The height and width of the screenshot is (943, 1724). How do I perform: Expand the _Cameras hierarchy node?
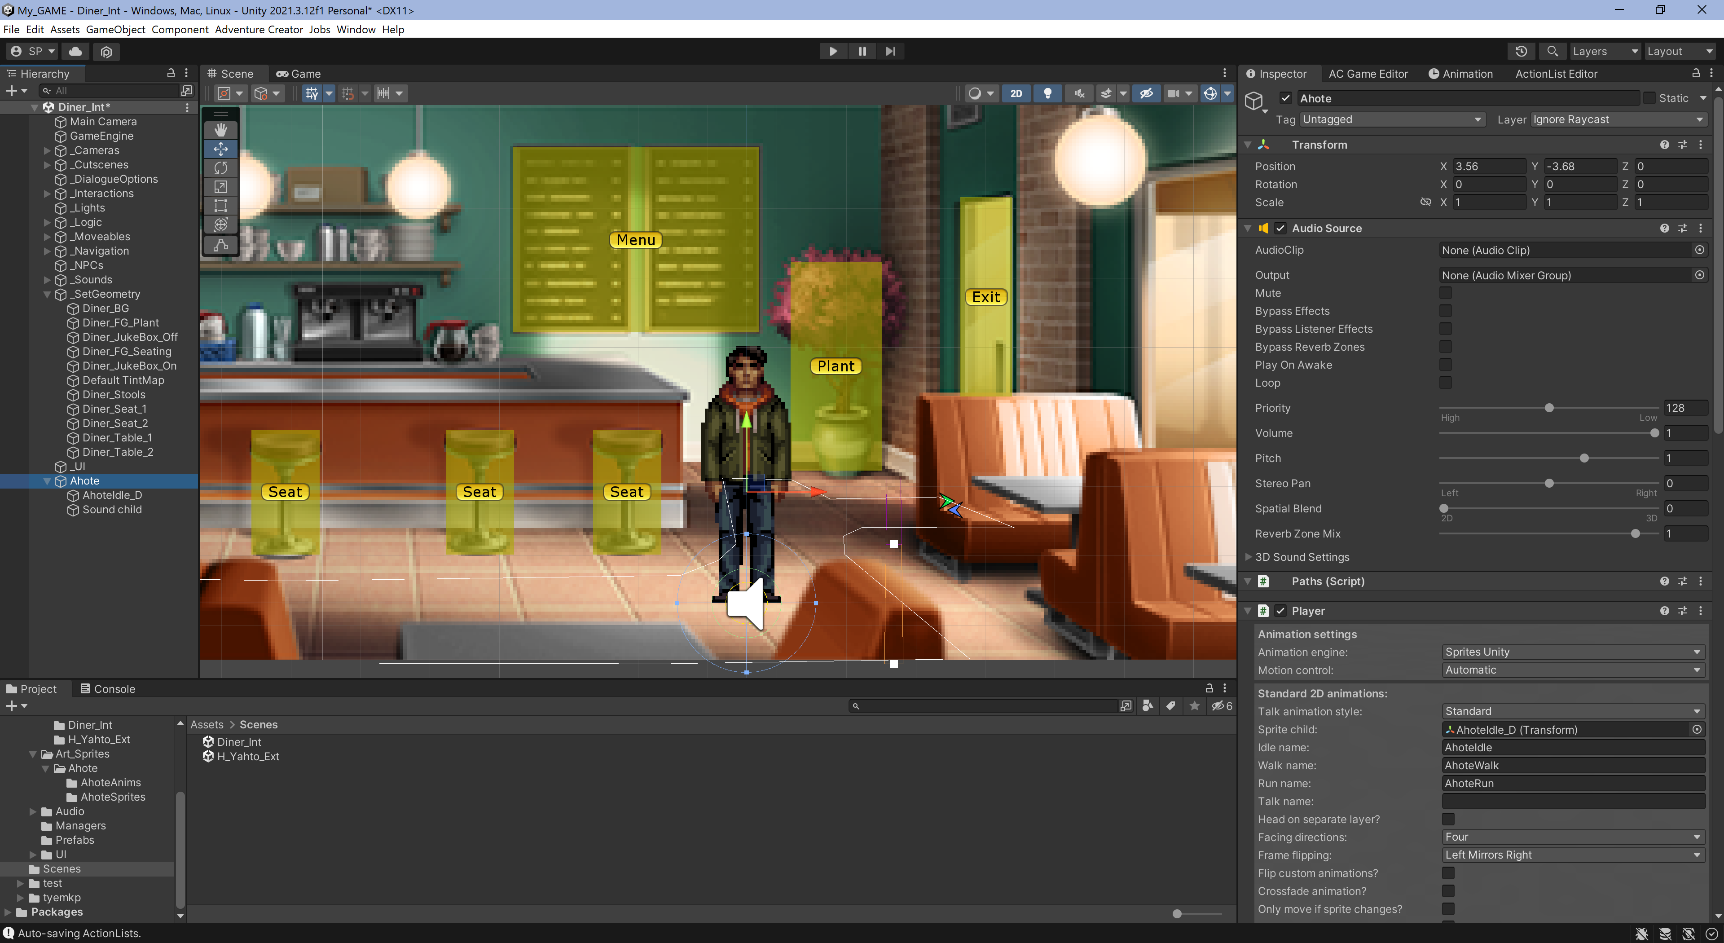(48, 150)
